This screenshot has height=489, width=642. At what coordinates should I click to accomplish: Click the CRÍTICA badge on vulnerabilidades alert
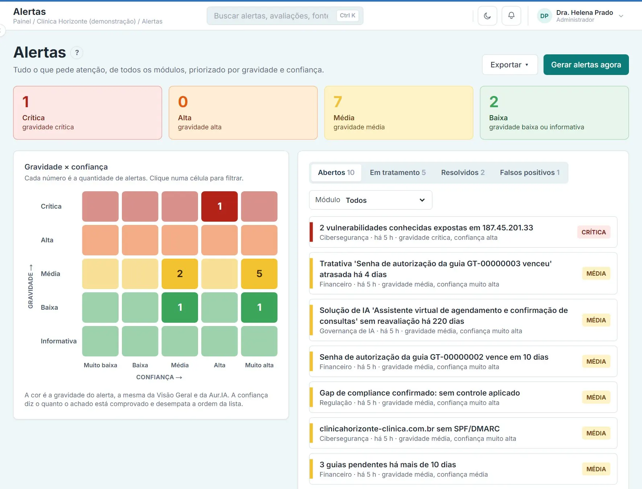pyautogui.click(x=593, y=232)
